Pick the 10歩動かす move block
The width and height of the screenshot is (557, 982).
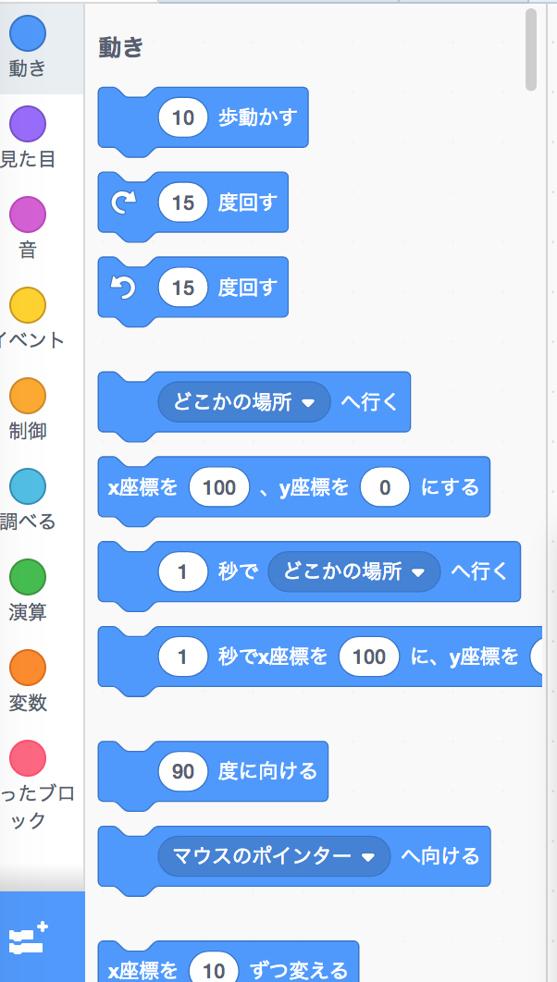click(203, 117)
